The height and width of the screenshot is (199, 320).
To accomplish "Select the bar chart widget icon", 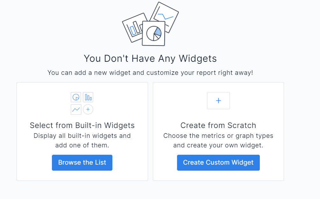I will 88,97.
